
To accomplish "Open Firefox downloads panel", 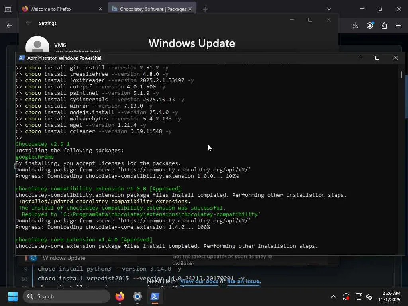I will pos(355,25).
